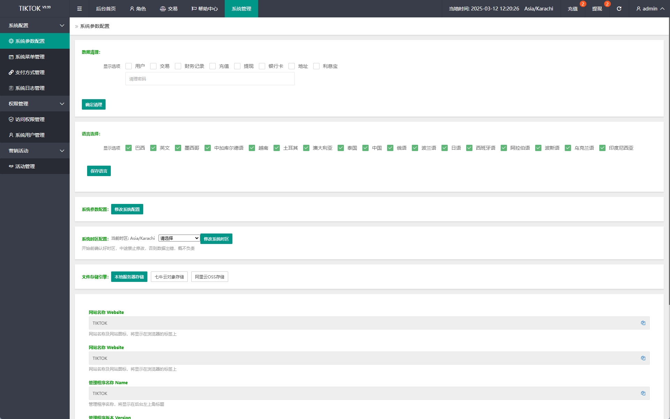Open 支付方式管理 link icon item

pyautogui.click(x=30, y=72)
